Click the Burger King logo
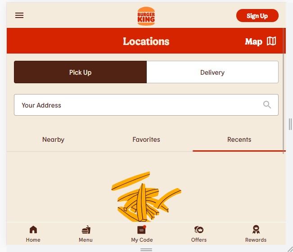Viewport: 293px width, 252px height. [x=146, y=16]
